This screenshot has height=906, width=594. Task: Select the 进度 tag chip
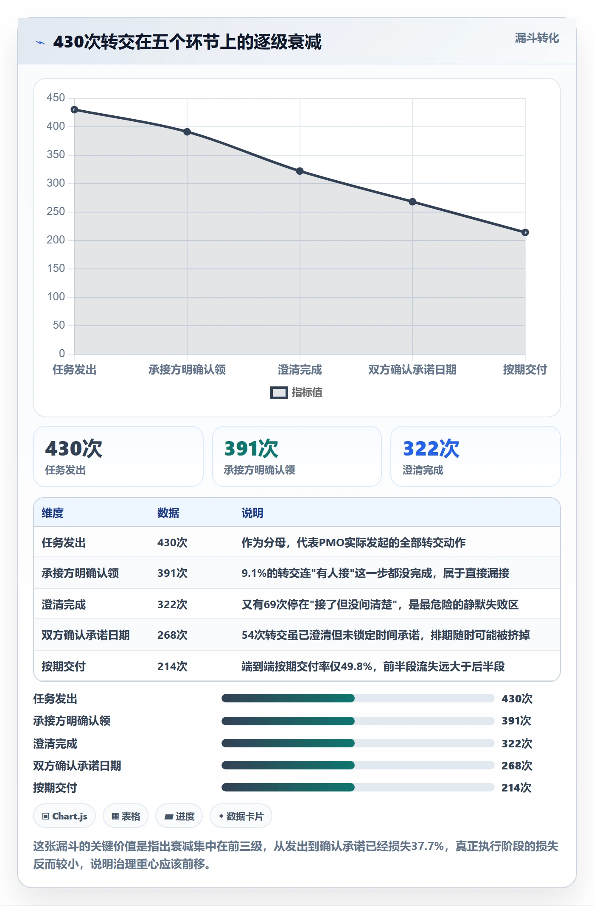click(179, 816)
